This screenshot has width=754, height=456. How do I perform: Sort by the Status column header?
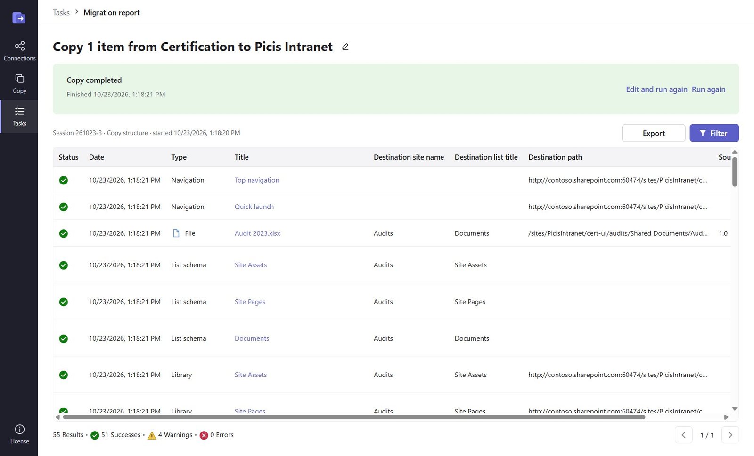point(68,157)
